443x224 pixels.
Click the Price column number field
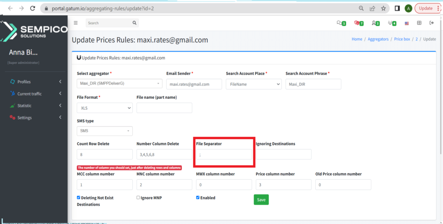pyautogui.click(x=283, y=185)
